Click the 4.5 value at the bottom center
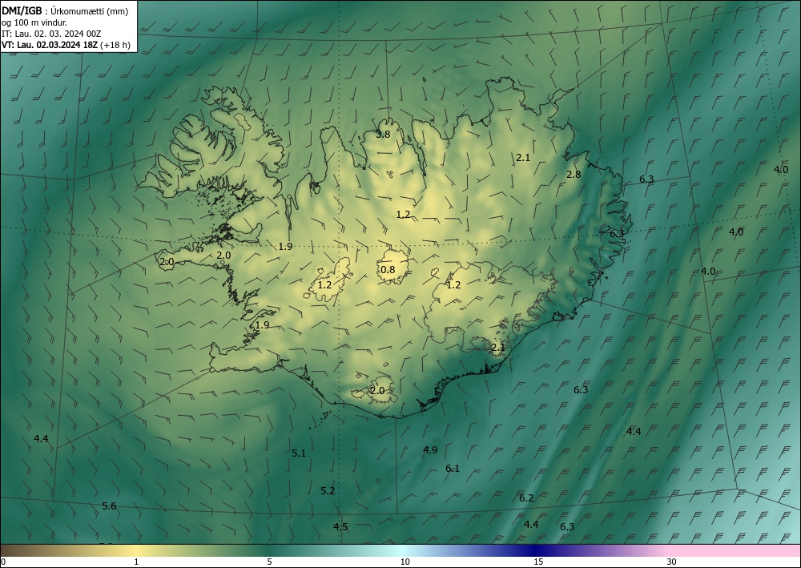This screenshot has height=568, width=801. click(x=340, y=526)
